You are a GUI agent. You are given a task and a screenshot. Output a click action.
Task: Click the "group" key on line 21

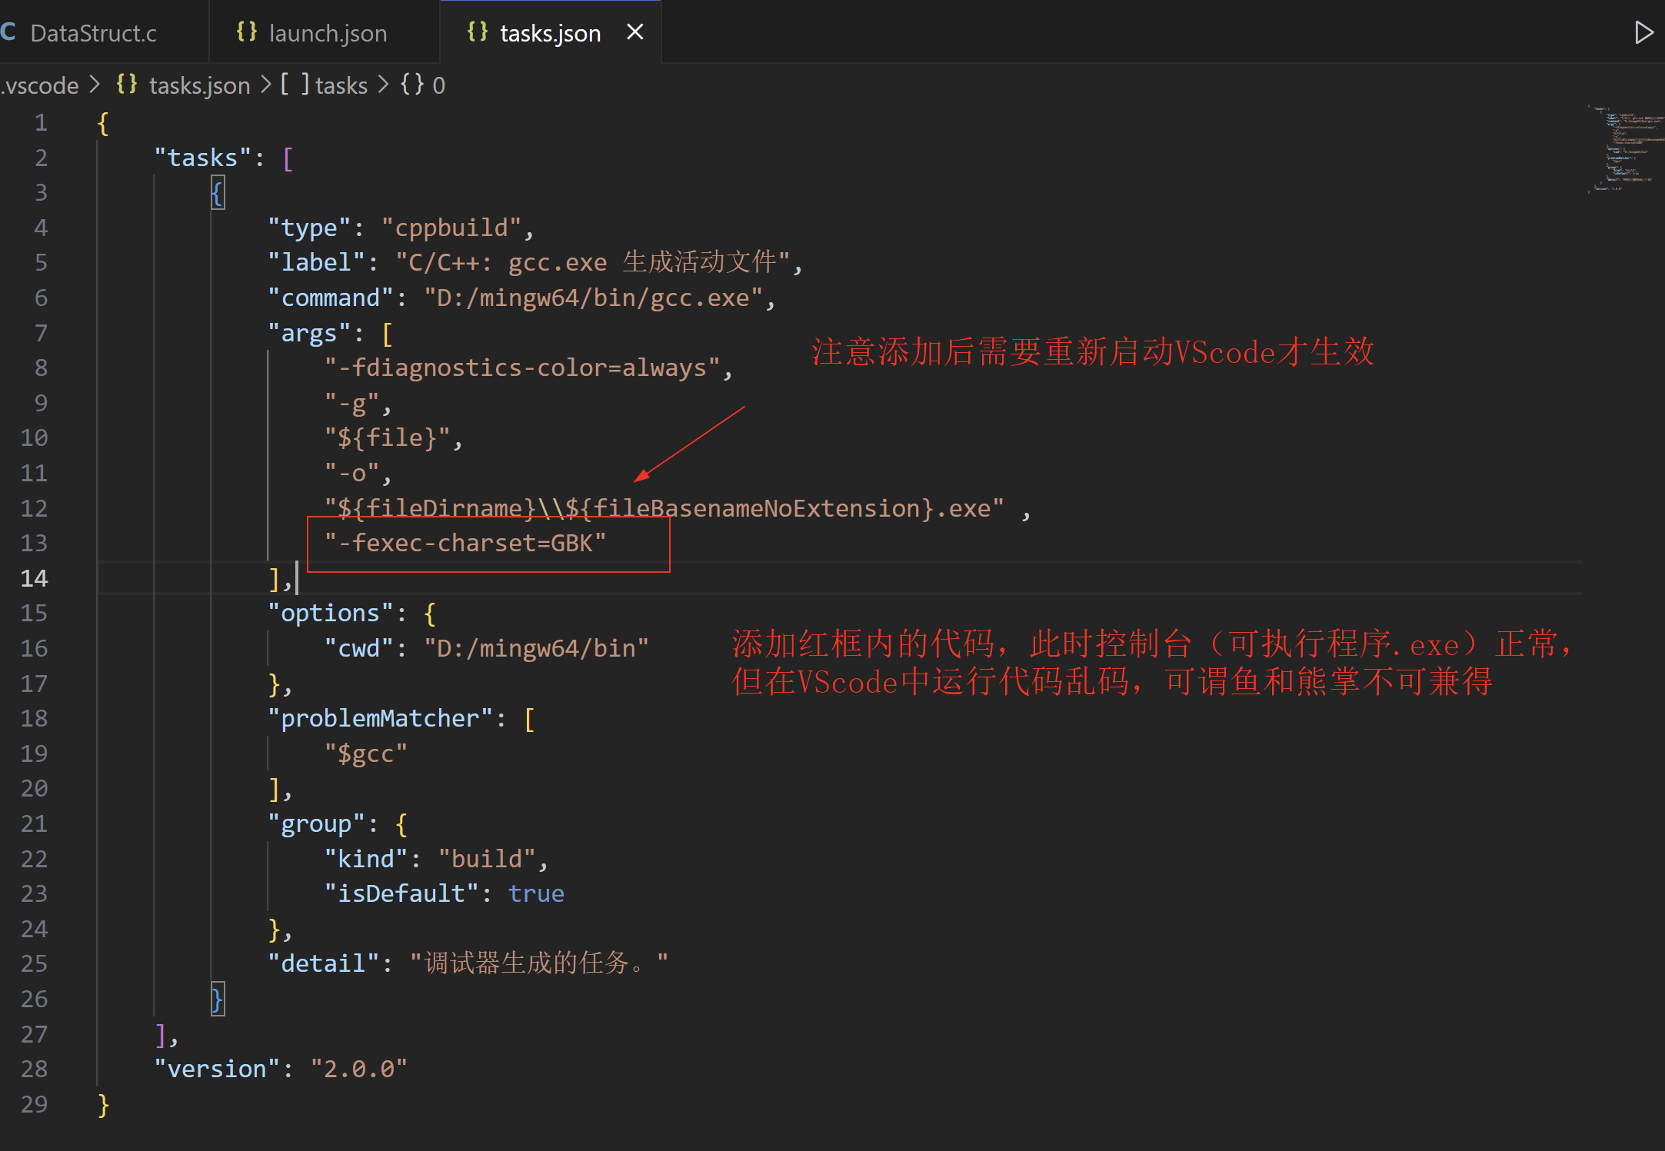click(316, 823)
